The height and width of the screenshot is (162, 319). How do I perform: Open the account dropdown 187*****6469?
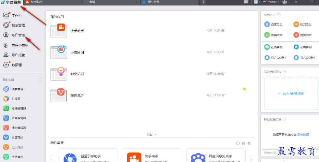[267, 2]
